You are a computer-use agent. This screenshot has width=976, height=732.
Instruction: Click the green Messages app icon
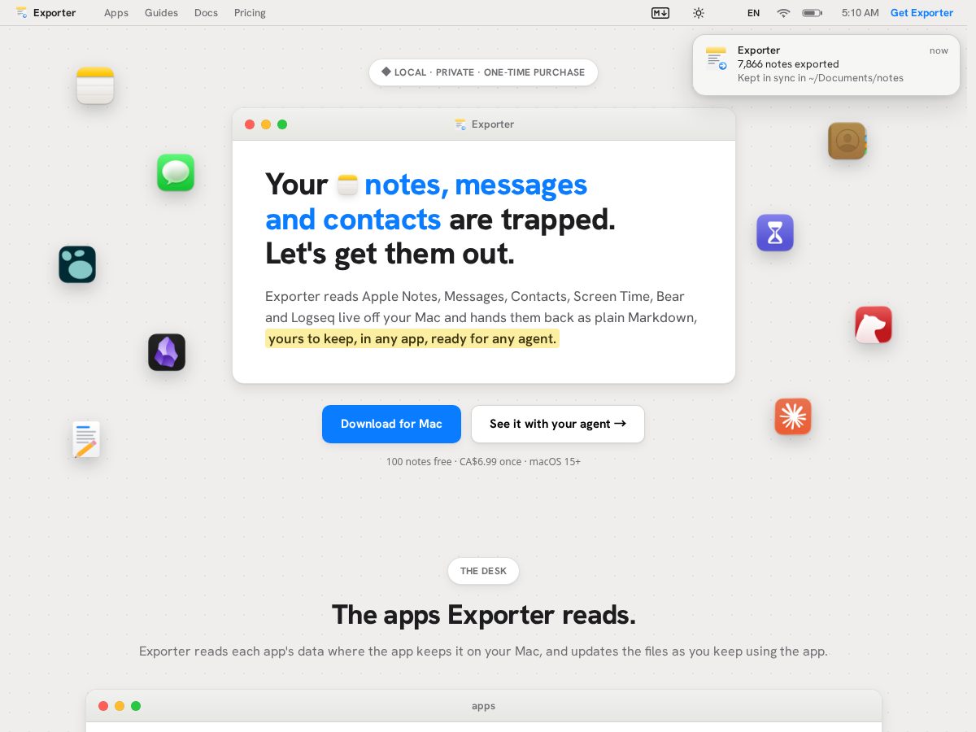[176, 172]
